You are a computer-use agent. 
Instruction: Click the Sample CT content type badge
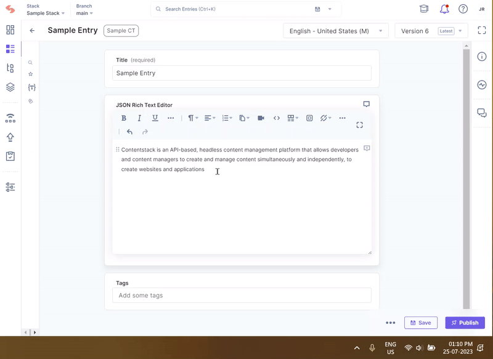[x=121, y=30]
